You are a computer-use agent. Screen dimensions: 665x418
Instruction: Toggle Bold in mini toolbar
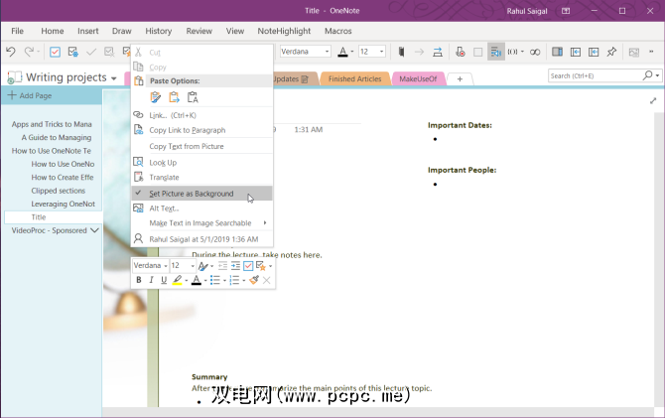coord(139,280)
